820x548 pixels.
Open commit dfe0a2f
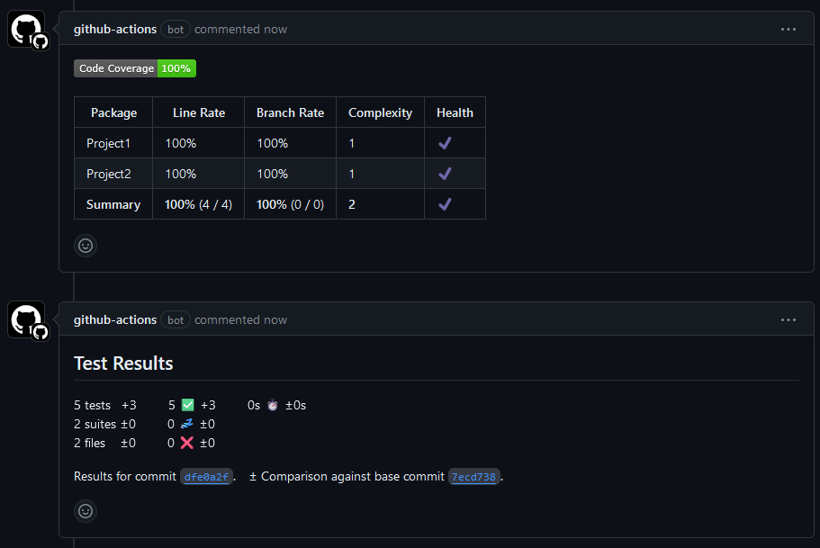point(207,477)
